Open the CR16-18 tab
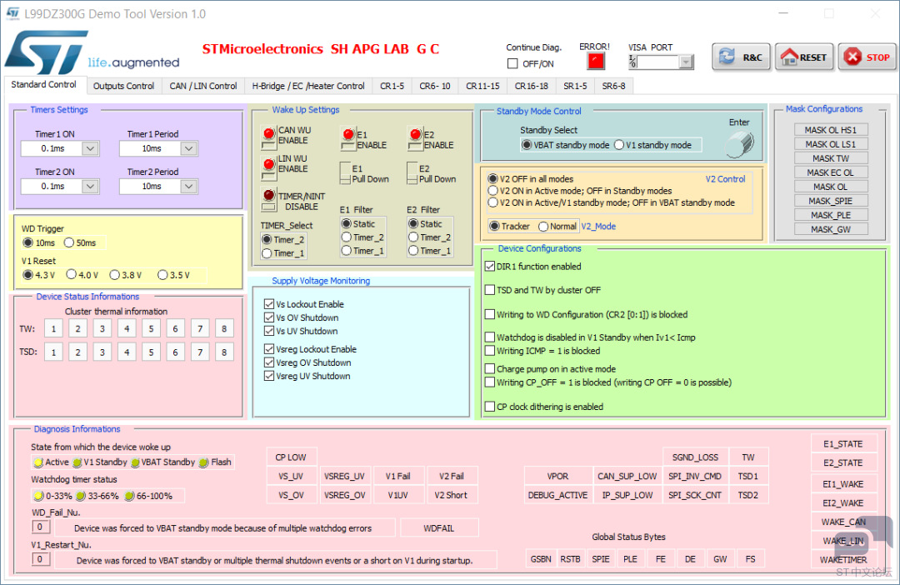Screen dimensions: 900x585 click(x=531, y=86)
